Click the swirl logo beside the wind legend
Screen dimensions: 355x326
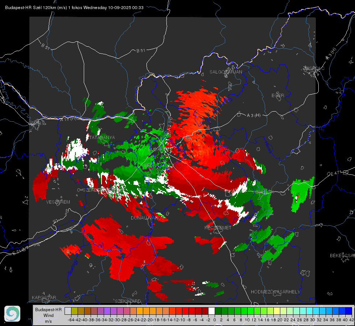click(x=12, y=314)
